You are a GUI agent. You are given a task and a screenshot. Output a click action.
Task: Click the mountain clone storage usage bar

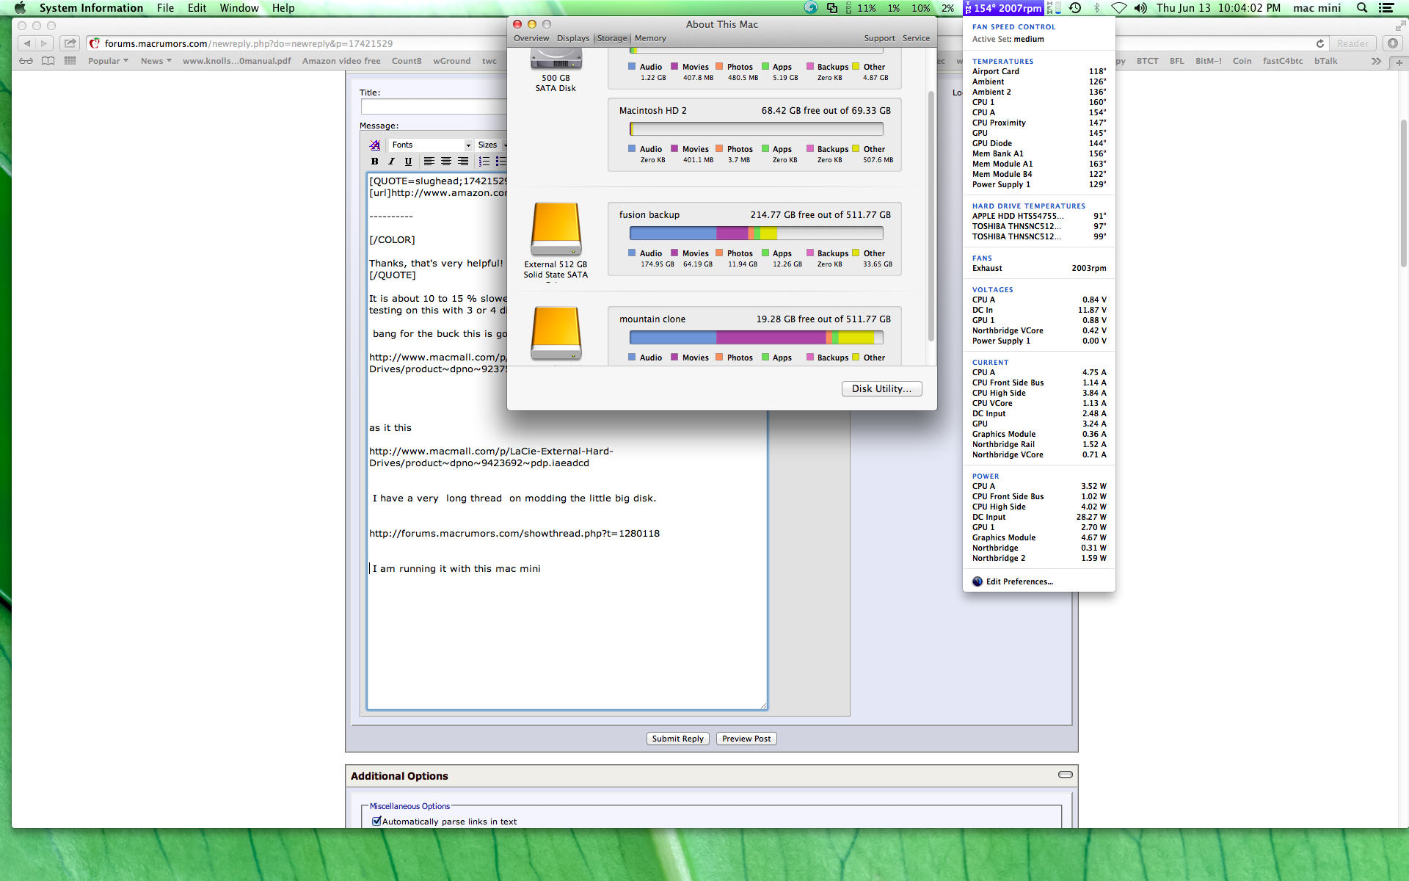coord(756,338)
